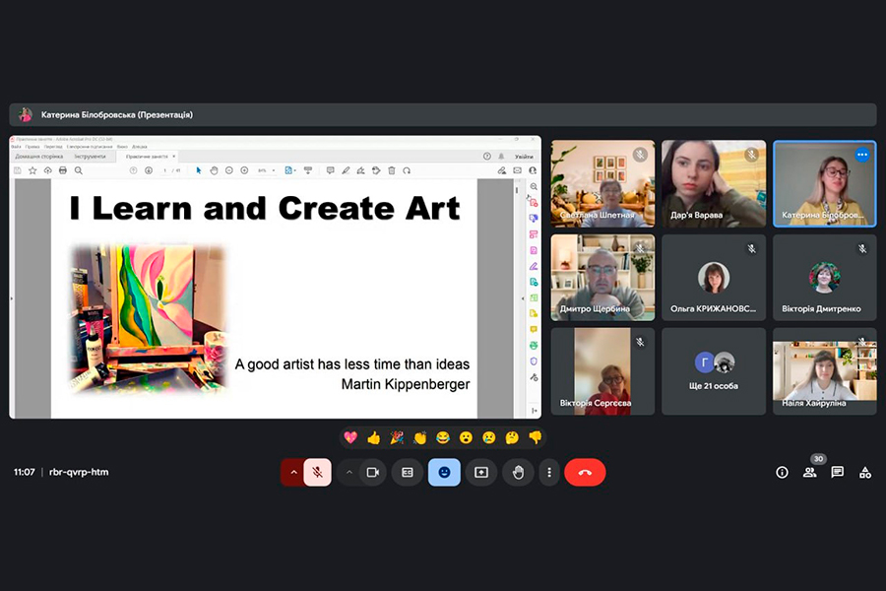The width and height of the screenshot is (886, 591).
Task: Send the party popper reaction
Action: (x=397, y=437)
